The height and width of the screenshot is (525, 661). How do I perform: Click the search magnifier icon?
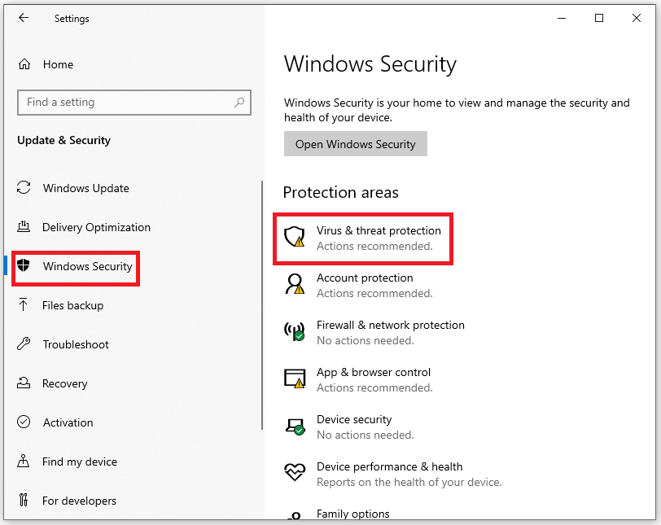tap(239, 103)
